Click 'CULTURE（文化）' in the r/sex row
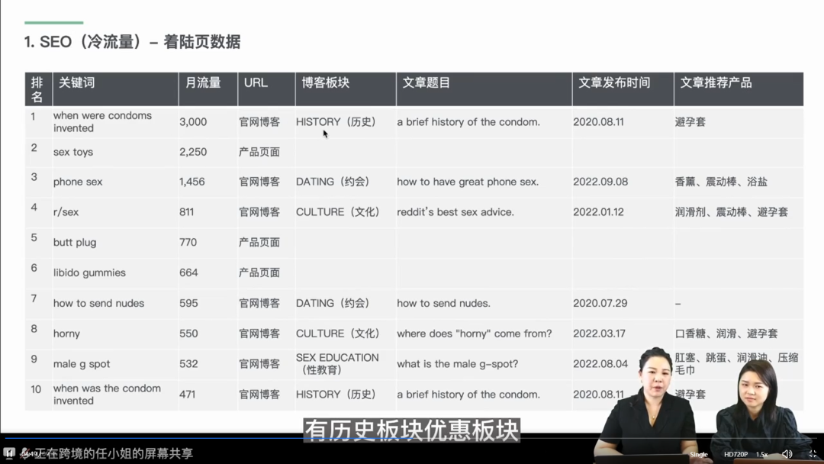 (337, 212)
